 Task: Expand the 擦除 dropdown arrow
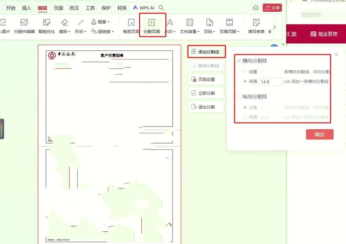[69, 32]
